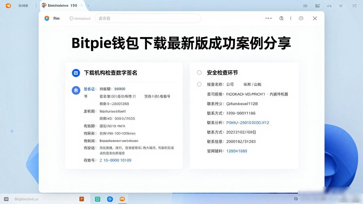Click the circled minus icon in the header
The height and width of the screenshot is (204, 363).
301,18
